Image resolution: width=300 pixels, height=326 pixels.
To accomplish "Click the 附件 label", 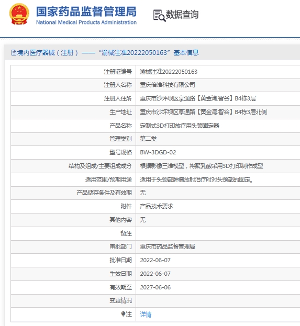I will click(x=126, y=206).
